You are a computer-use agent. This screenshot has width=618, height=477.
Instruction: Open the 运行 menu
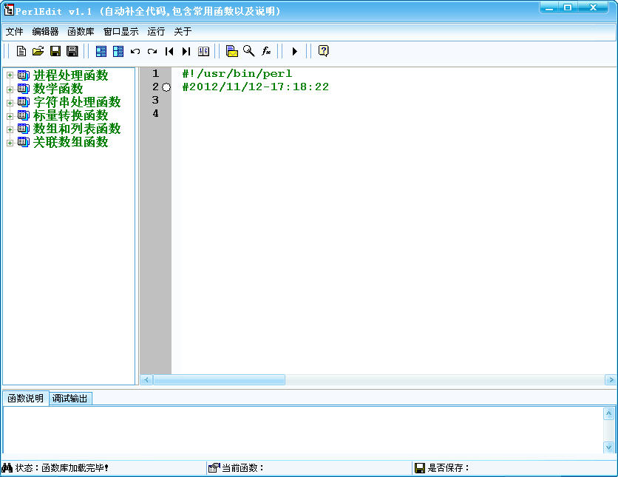pos(156,32)
